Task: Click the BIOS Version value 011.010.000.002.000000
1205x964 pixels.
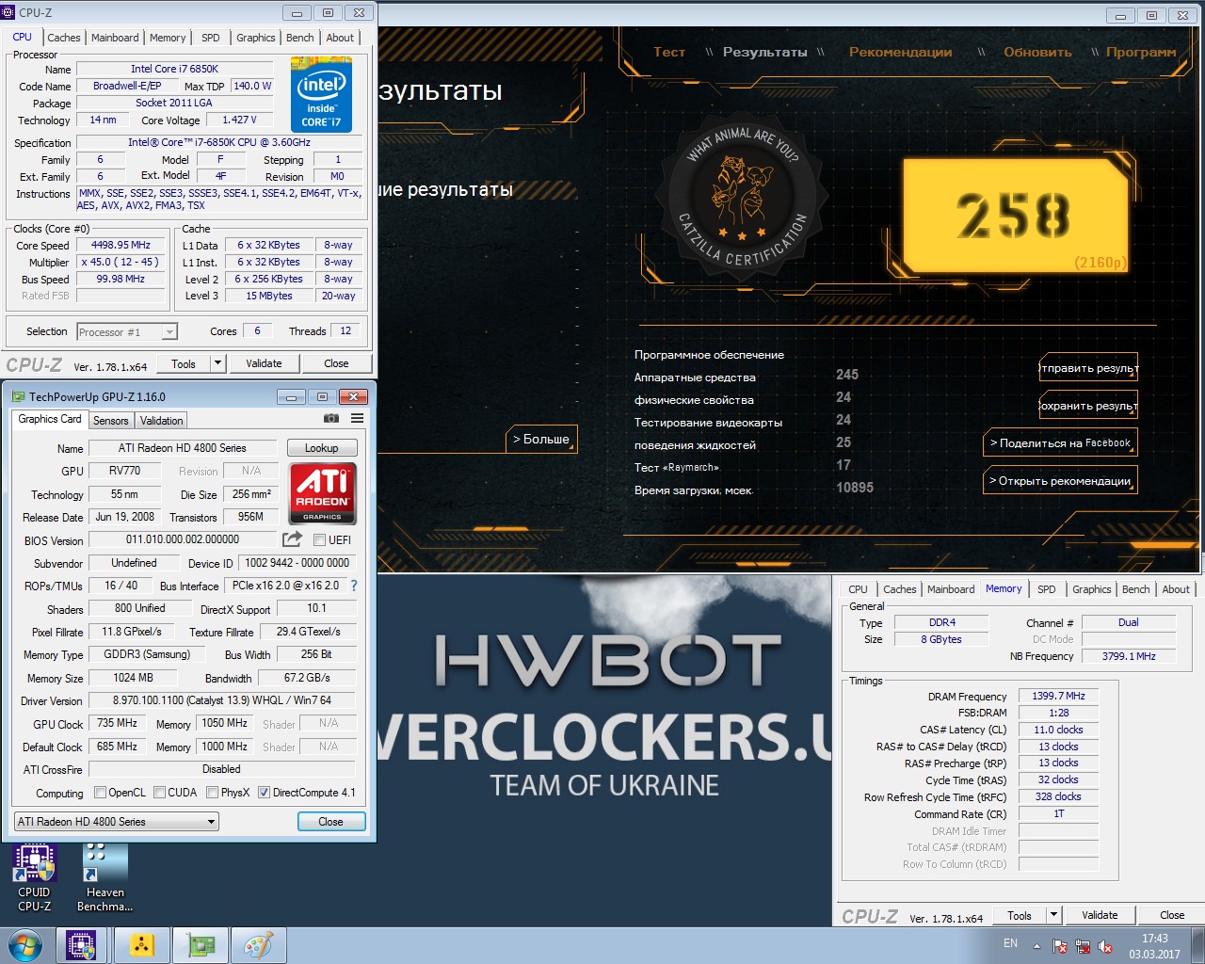Action: pos(183,539)
